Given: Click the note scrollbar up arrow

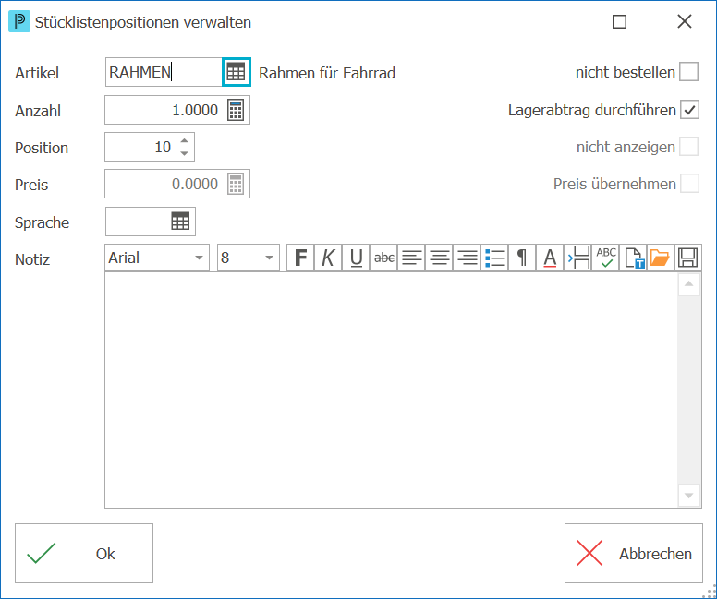Looking at the screenshot, I should [x=689, y=284].
